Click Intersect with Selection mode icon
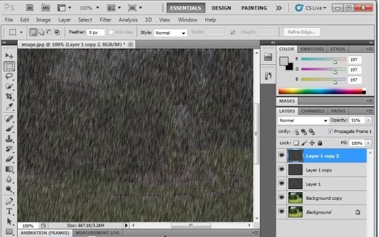The image size is (379, 237). [x=57, y=32]
